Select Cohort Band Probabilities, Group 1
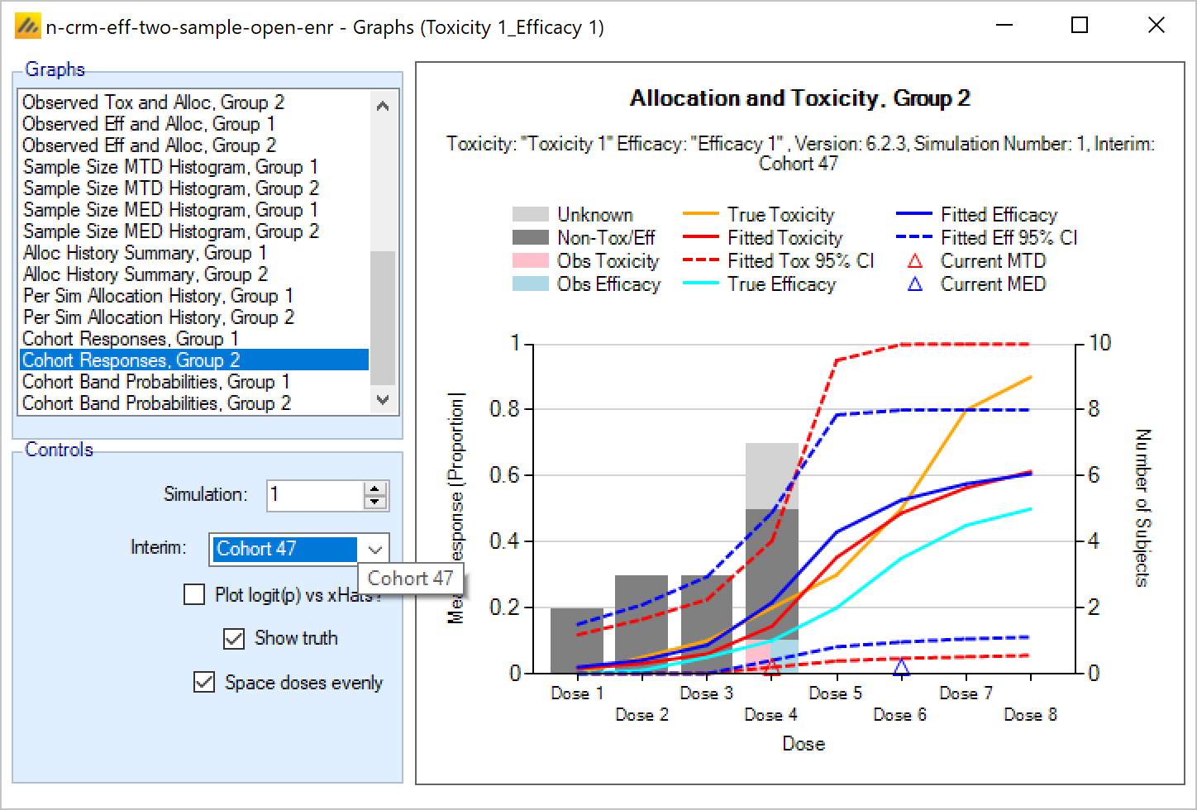The image size is (1197, 810). pos(156,382)
